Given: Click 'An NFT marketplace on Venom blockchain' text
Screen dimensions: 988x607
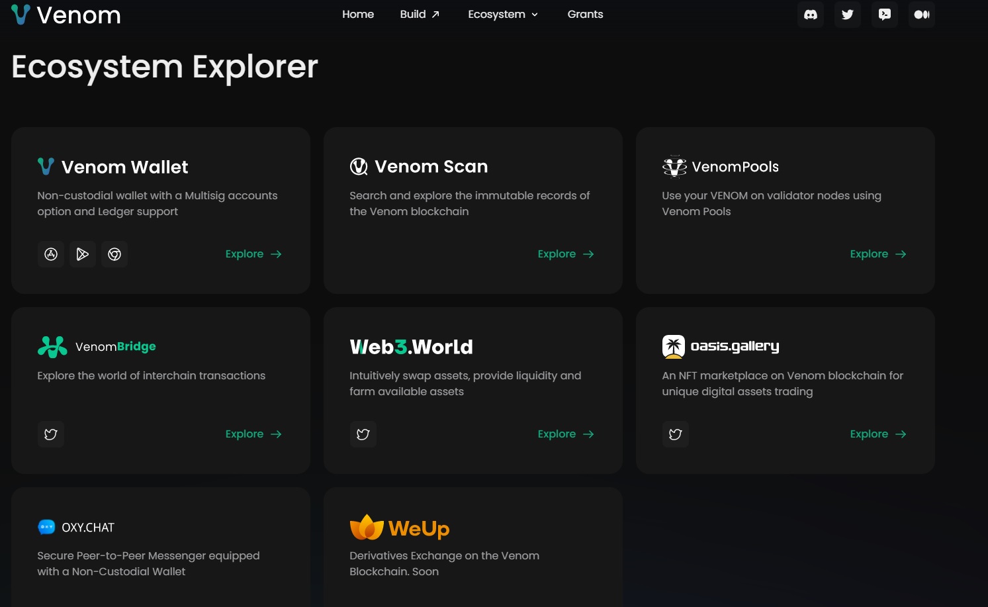Looking at the screenshot, I should 783,383.
